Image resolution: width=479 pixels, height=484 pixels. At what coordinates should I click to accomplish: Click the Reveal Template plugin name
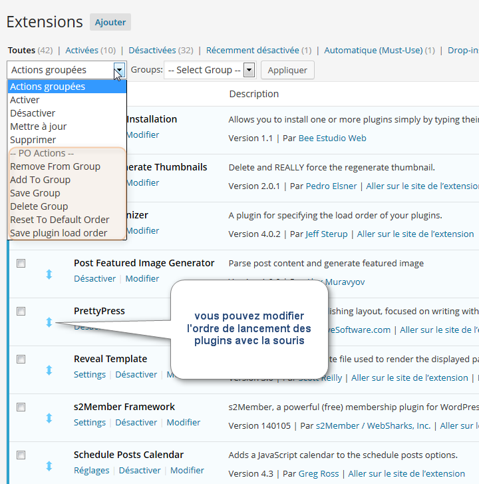pyautogui.click(x=110, y=359)
